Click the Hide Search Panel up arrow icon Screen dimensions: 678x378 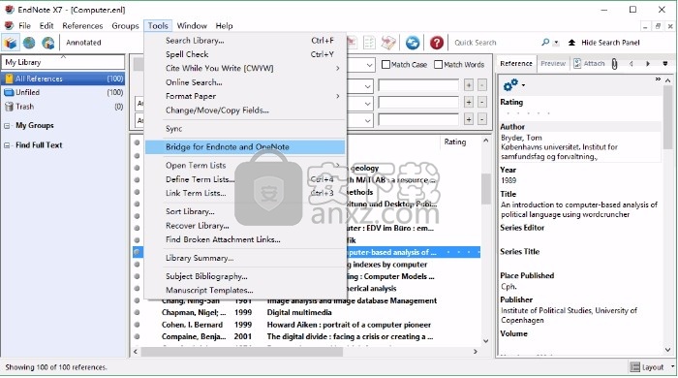click(x=571, y=43)
